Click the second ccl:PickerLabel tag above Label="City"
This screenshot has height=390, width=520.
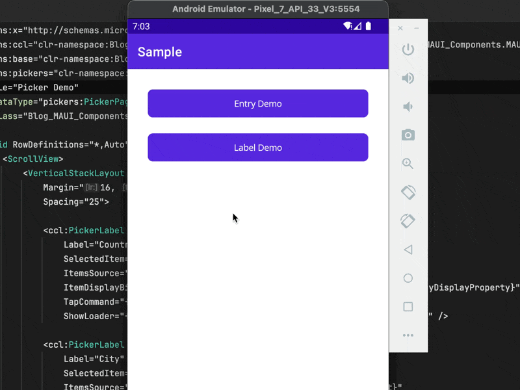coord(84,344)
